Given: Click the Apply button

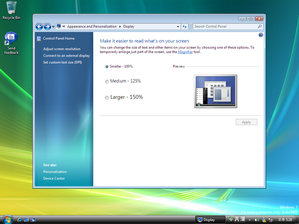Looking at the screenshot, I should pos(246,122).
